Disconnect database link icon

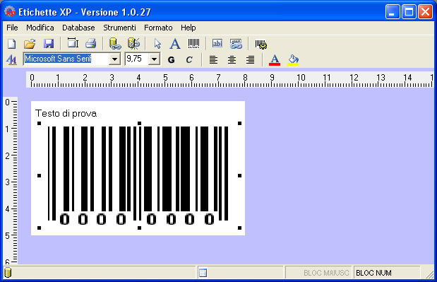(x=133, y=44)
